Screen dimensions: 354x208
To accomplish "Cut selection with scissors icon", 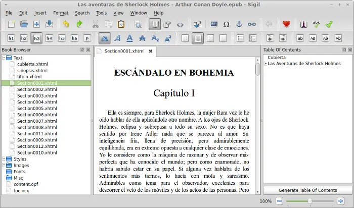I will [96, 24].
